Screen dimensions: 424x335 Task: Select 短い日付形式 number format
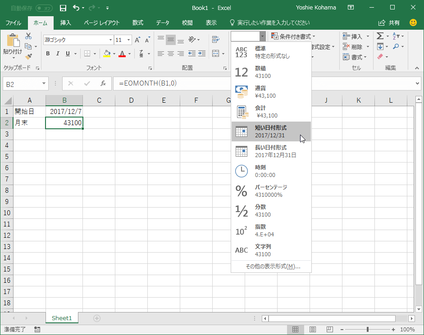pyautogui.click(x=271, y=131)
